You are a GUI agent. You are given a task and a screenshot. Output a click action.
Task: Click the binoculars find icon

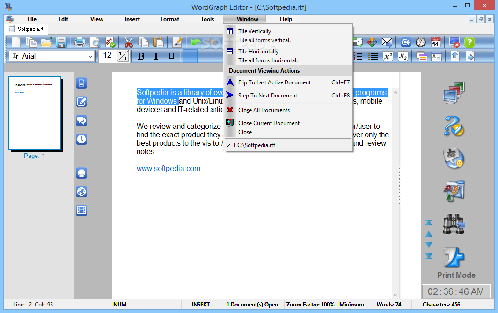click(x=454, y=224)
